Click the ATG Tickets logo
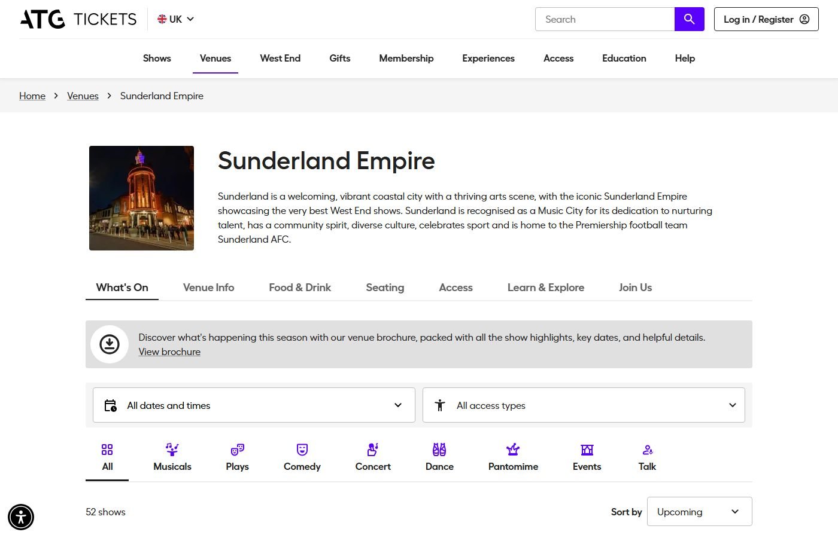 [78, 19]
